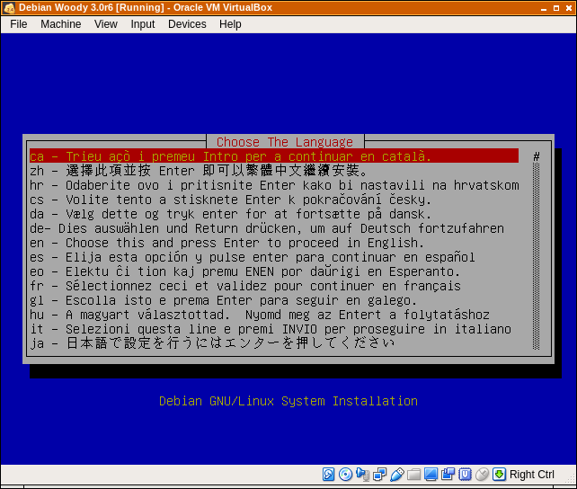The width and height of the screenshot is (577, 489).
Task: Click the recording status icon
Action: pyautogui.click(x=448, y=475)
